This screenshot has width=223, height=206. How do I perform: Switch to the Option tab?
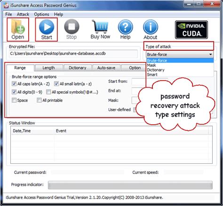pos(134,68)
